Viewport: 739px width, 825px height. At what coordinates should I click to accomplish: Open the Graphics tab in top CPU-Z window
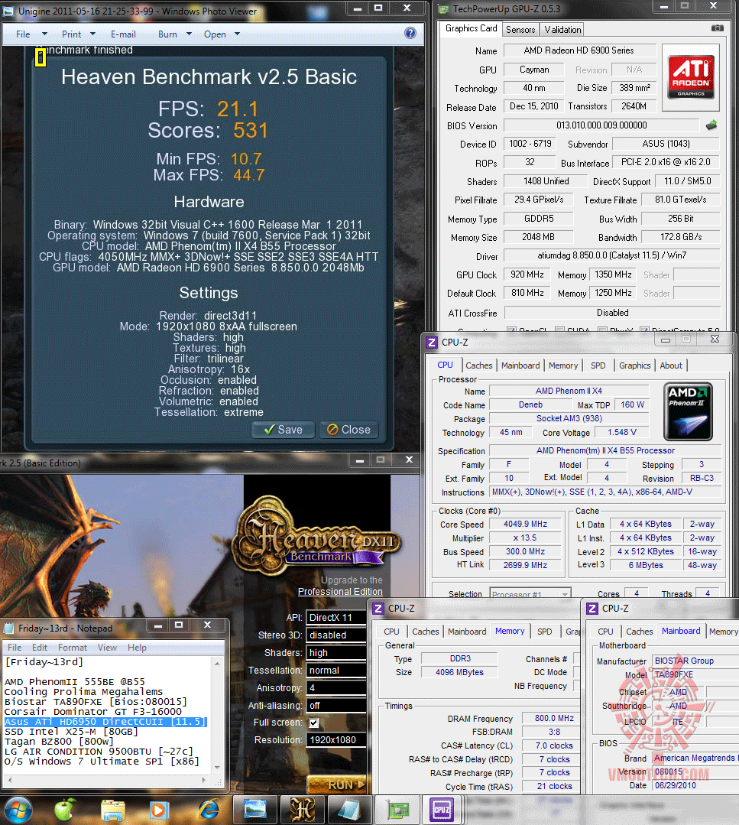634,365
